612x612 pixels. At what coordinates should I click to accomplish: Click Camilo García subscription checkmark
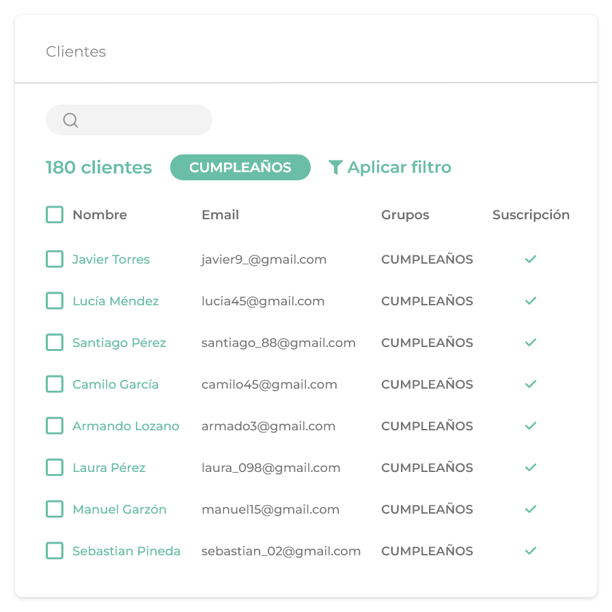pos(531,385)
